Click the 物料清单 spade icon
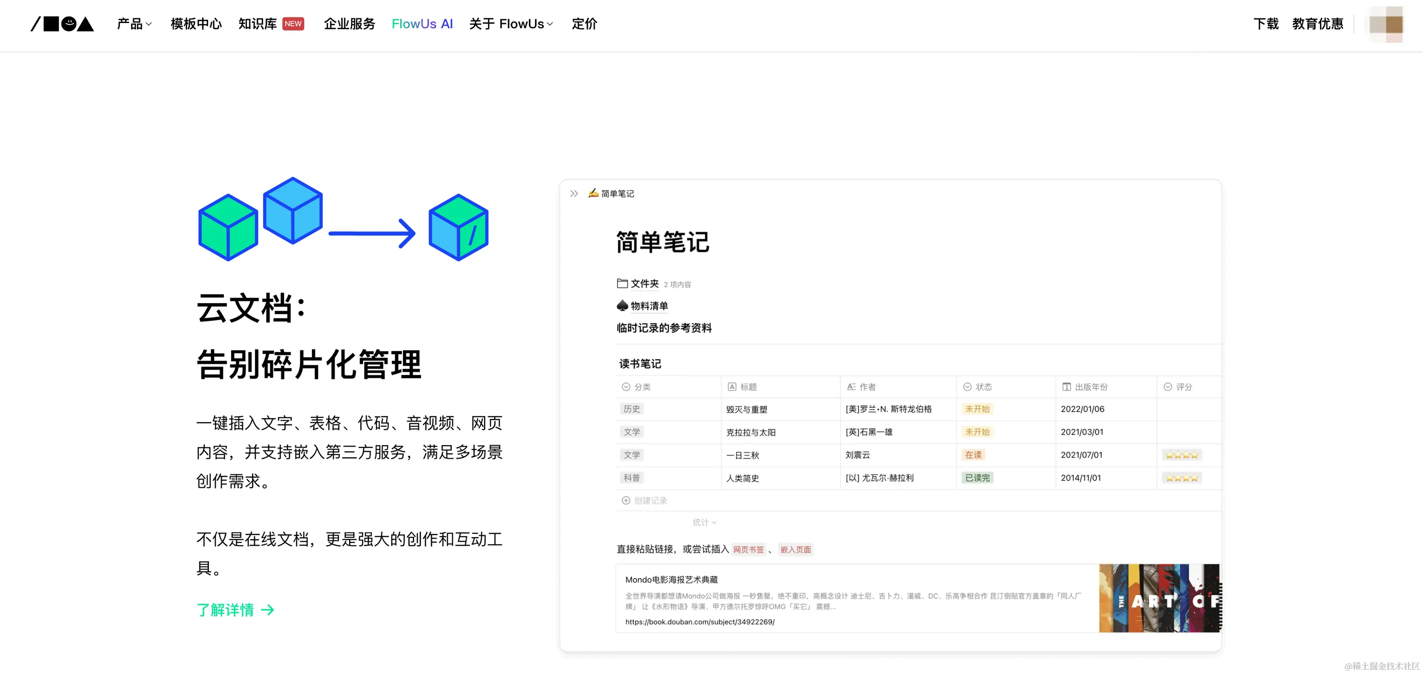 [622, 306]
